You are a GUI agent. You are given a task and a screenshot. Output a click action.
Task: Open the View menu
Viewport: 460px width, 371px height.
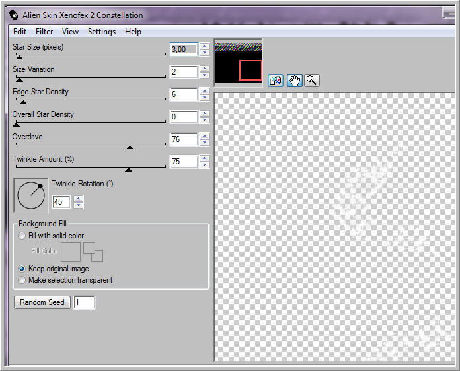pyautogui.click(x=71, y=32)
